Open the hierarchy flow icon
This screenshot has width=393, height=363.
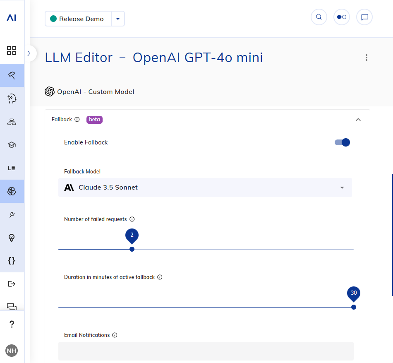pos(12,122)
